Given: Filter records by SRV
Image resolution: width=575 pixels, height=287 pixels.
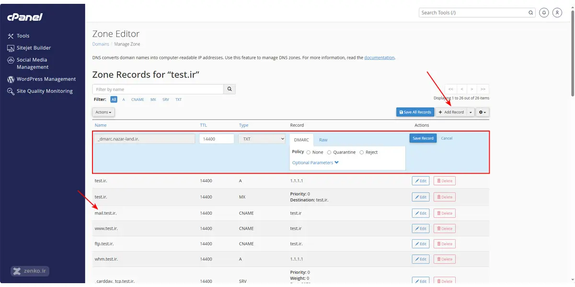Looking at the screenshot, I should tap(166, 99).
